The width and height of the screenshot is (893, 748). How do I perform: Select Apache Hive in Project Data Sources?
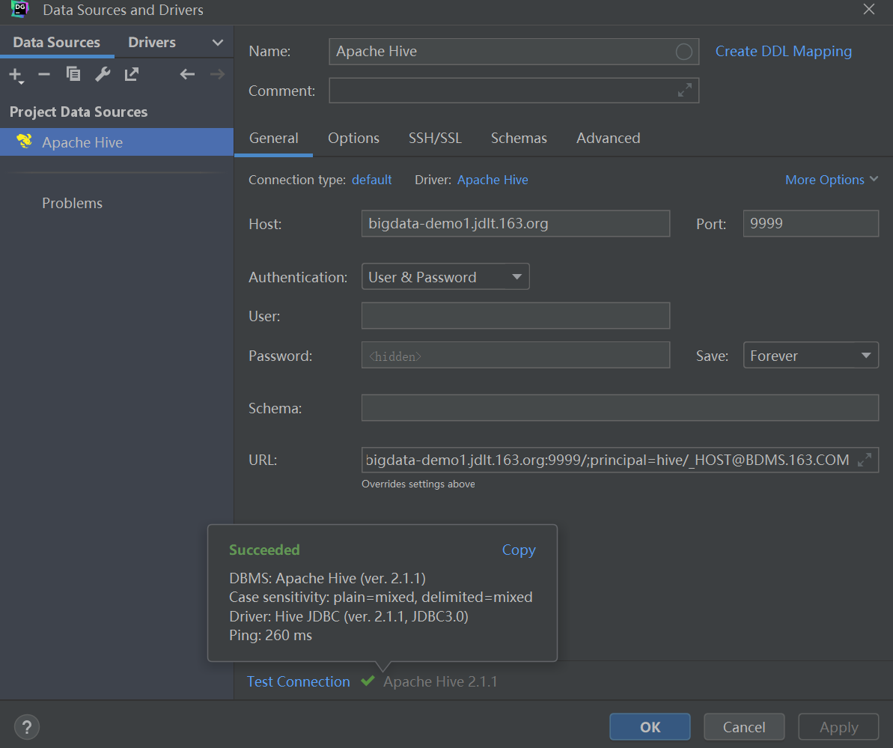117,142
